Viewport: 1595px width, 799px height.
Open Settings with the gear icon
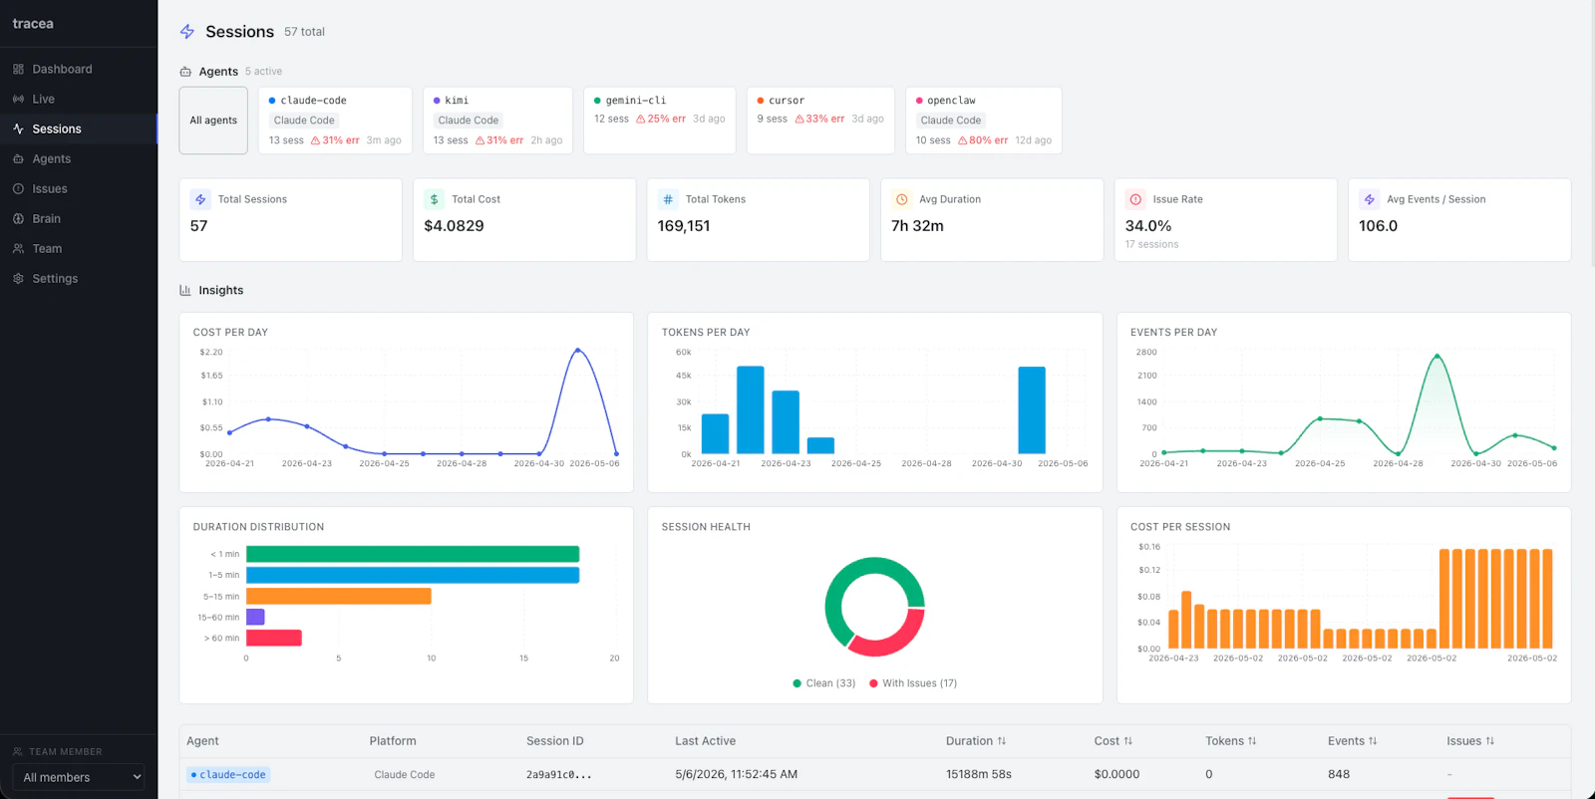click(x=18, y=278)
